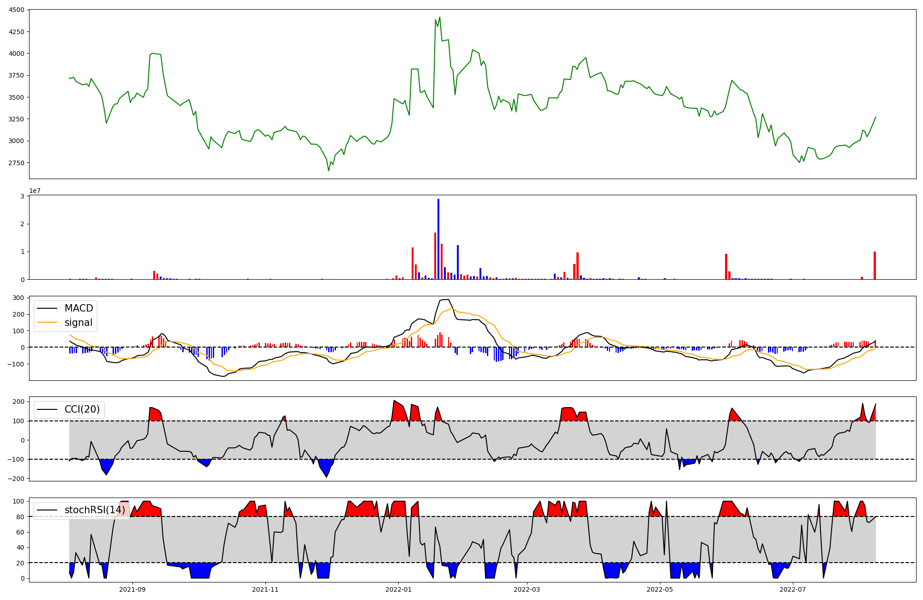The height and width of the screenshot is (600, 923).
Task: Click the 2022-03 date axis tick label
Action: point(527,589)
